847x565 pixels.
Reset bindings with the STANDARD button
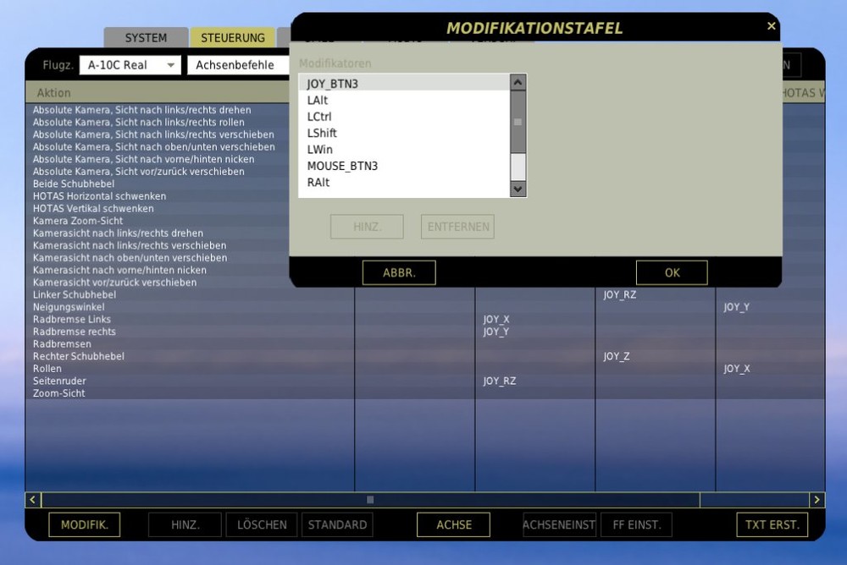coord(337,524)
